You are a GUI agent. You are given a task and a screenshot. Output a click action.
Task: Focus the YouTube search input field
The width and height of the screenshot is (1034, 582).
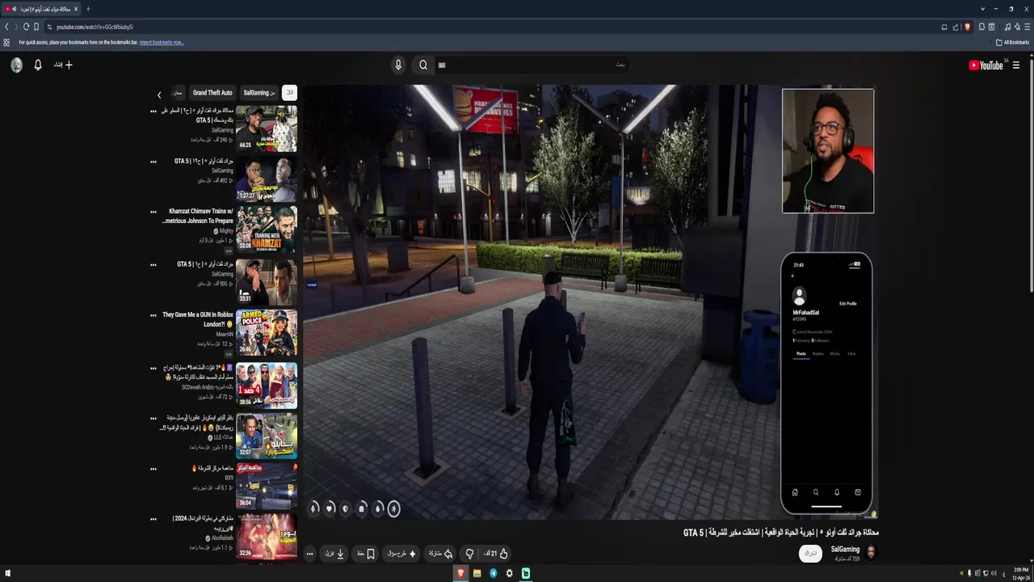533,65
